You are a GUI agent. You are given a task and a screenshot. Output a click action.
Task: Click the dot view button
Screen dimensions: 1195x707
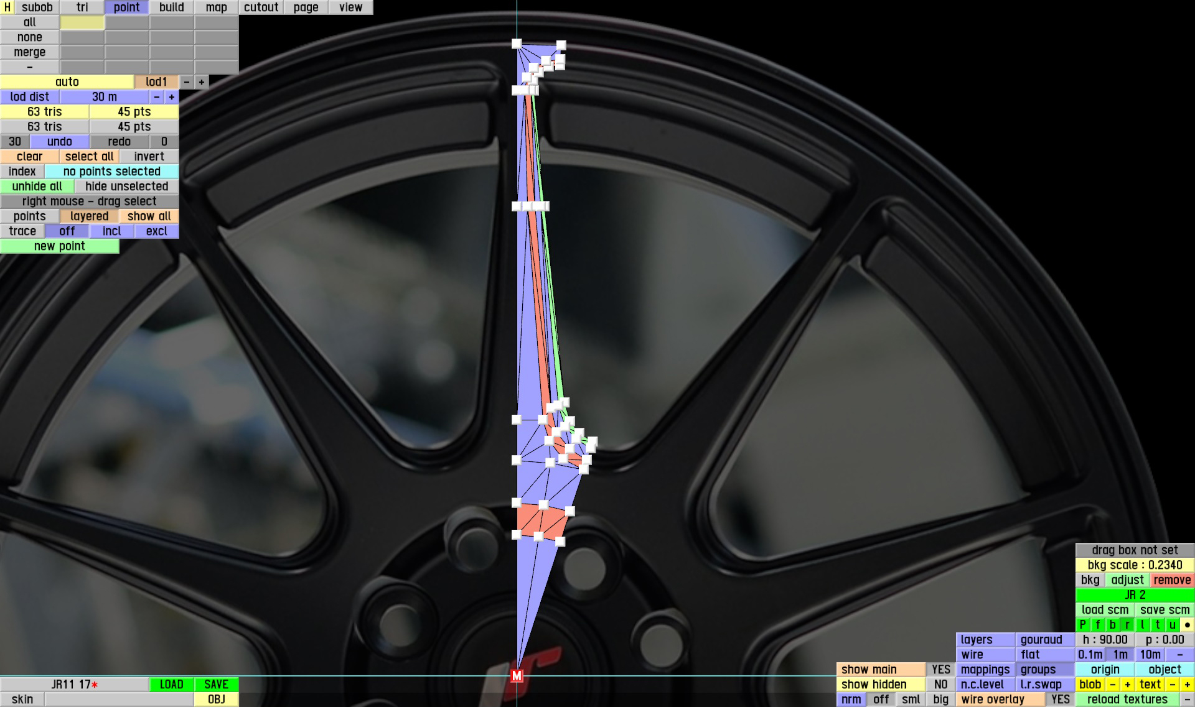[1187, 625]
